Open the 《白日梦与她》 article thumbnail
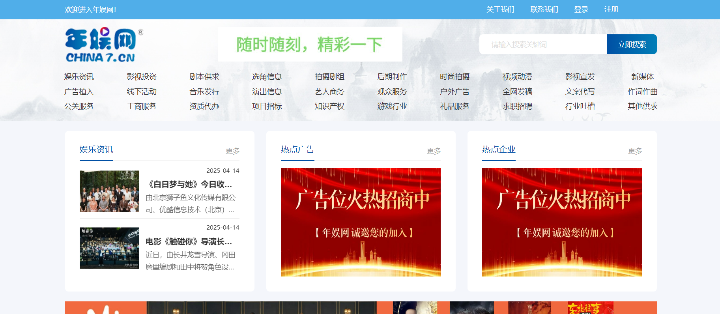Screen dimensions: 720x314 click(x=109, y=191)
